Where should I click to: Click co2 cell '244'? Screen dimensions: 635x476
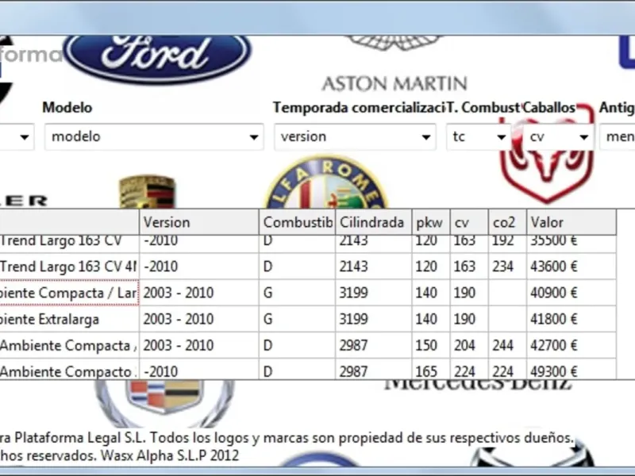507,346
